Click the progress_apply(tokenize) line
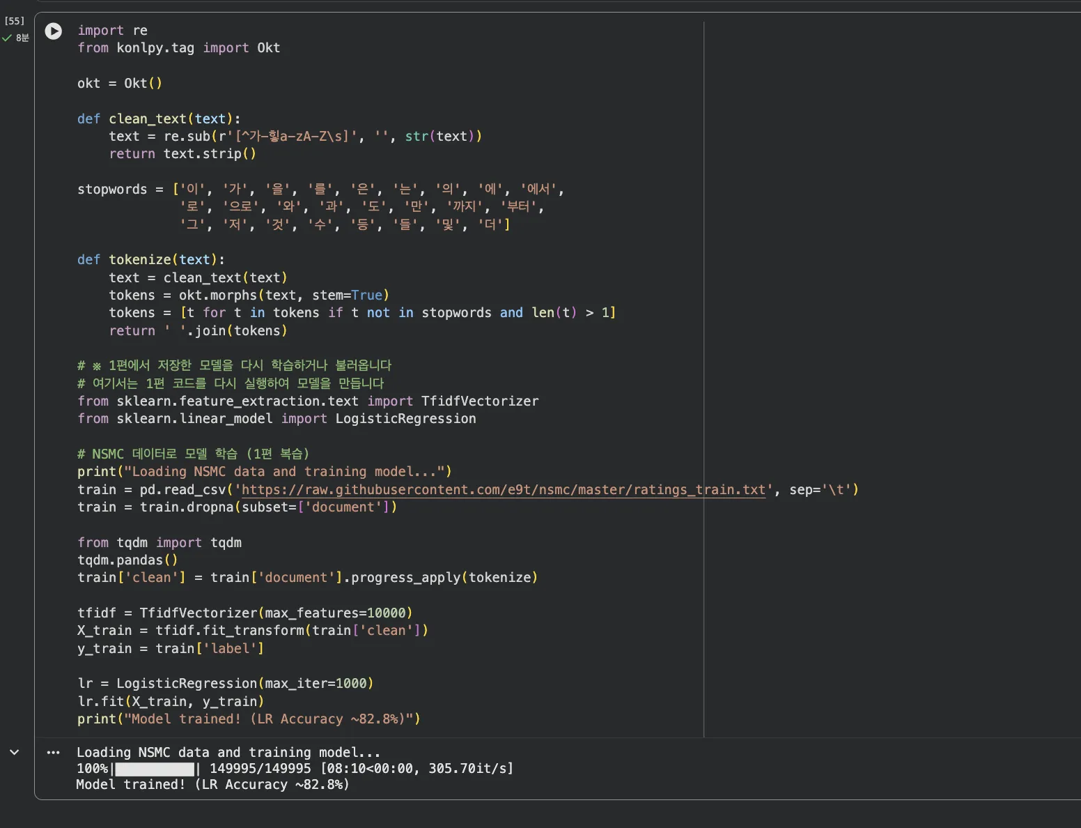The height and width of the screenshot is (828, 1081). pos(307,578)
